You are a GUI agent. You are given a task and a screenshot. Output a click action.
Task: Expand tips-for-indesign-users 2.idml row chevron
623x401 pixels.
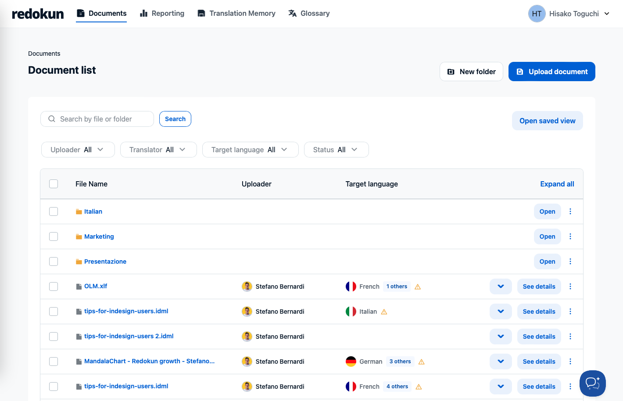pos(501,337)
